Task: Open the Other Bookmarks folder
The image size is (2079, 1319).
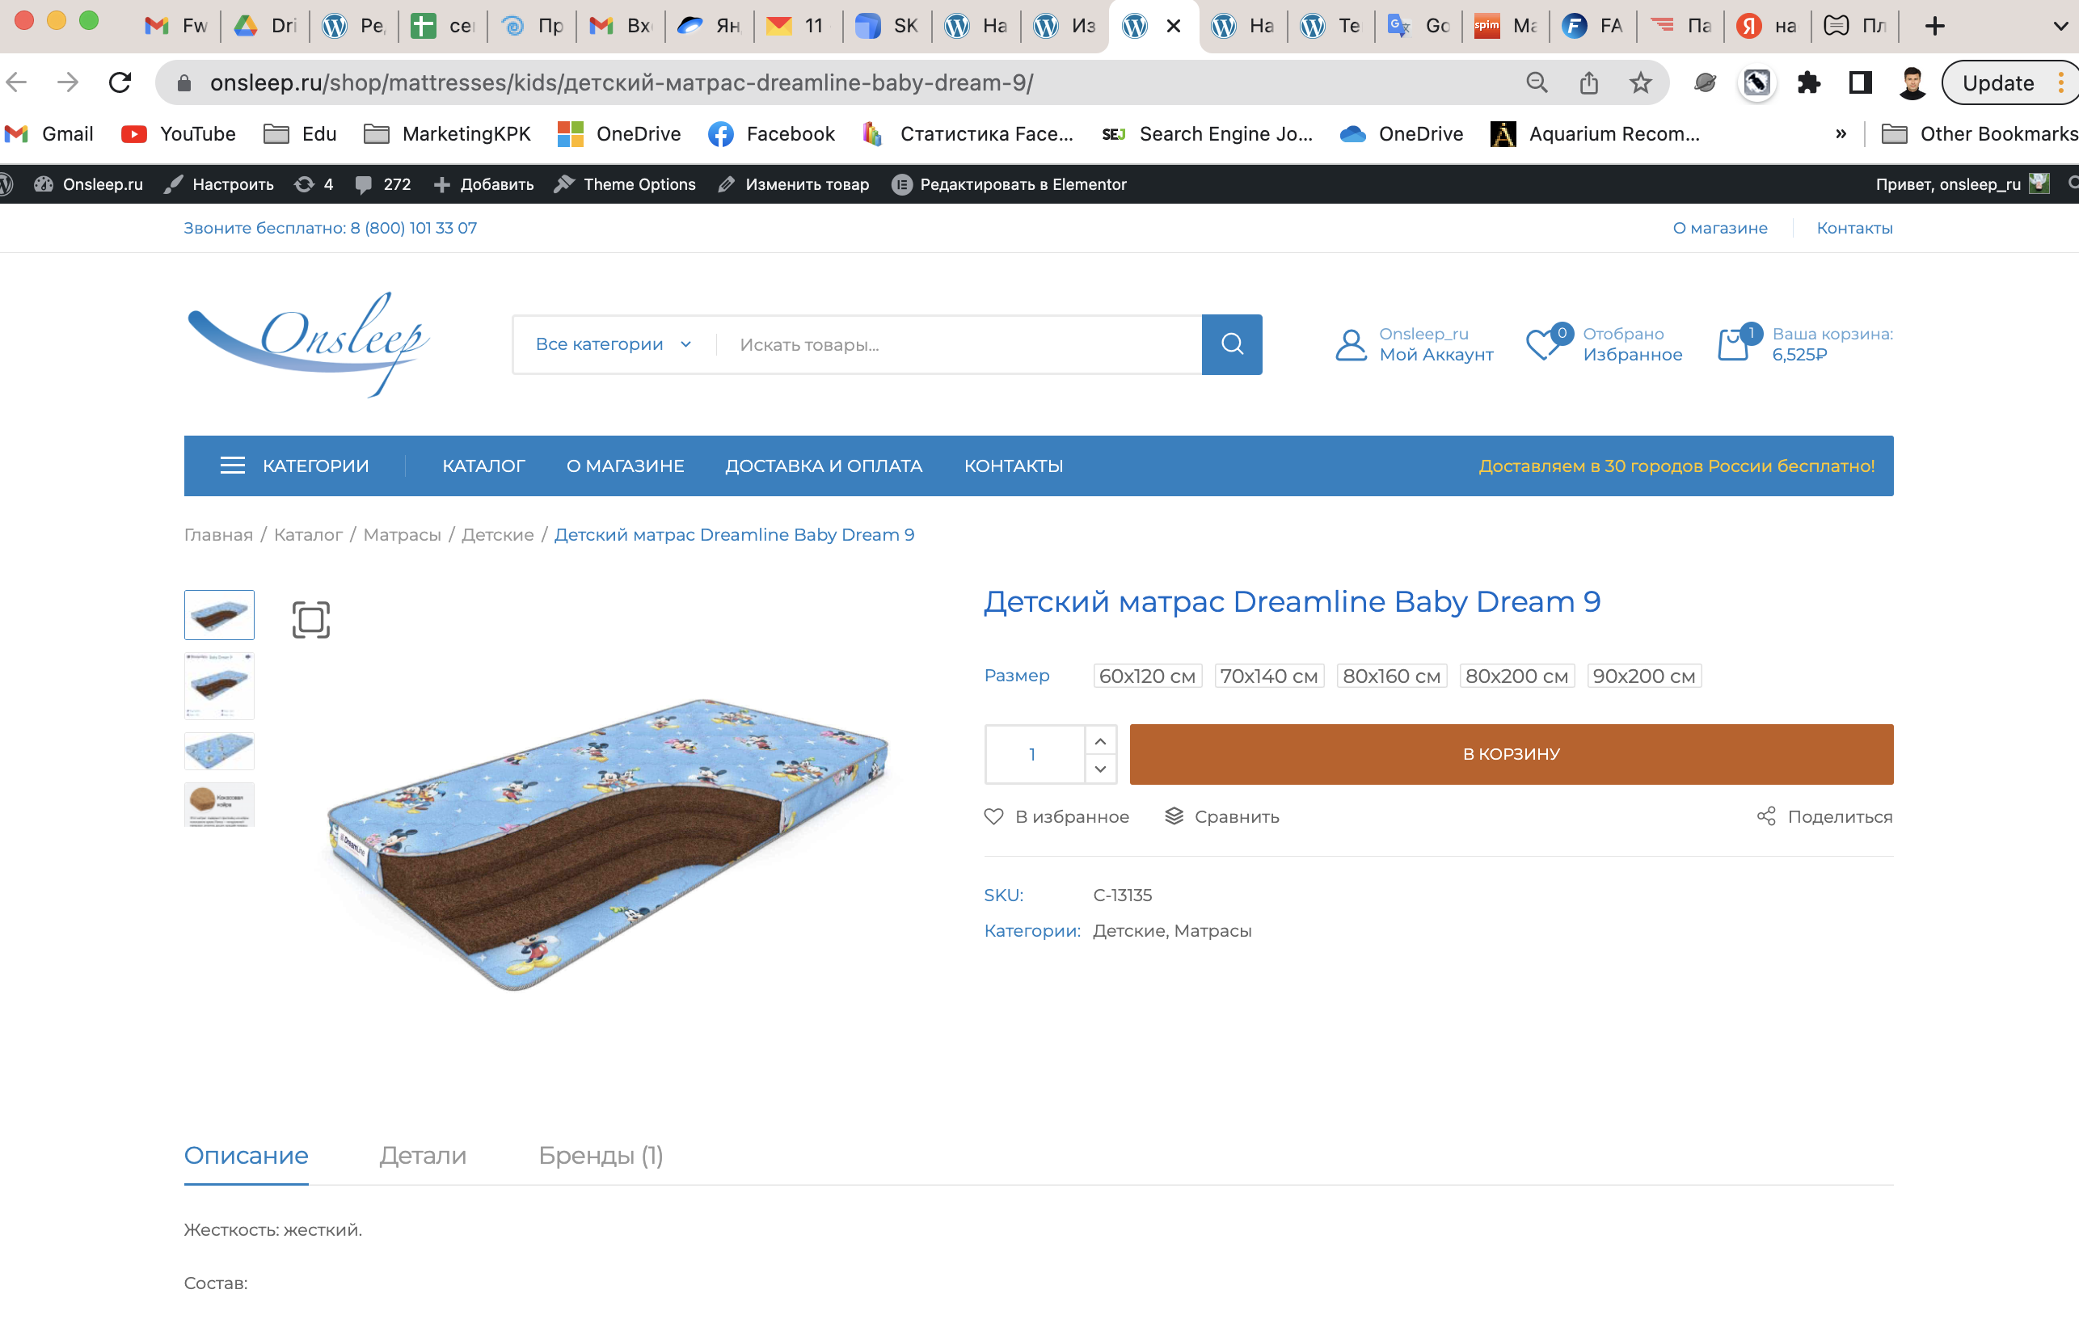Action: point(1979,134)
